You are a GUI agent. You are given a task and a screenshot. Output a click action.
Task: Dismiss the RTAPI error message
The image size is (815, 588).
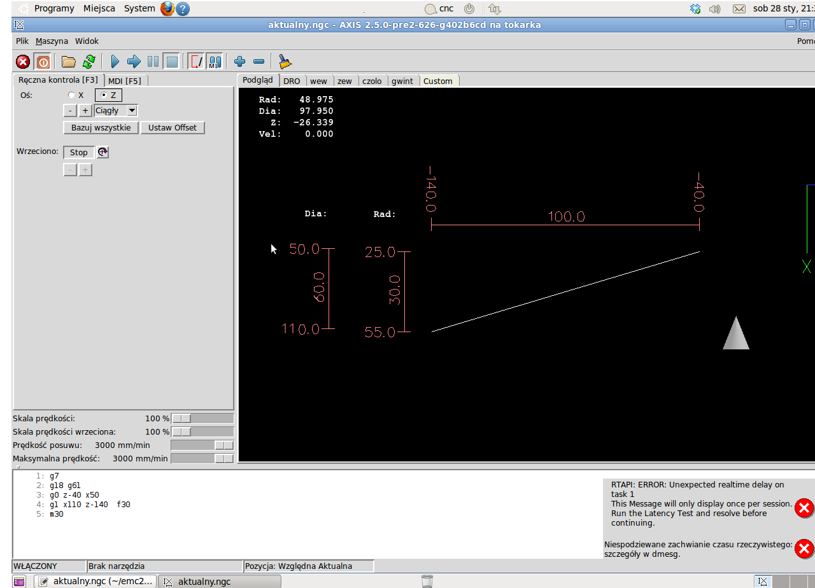tap(804, 508)
